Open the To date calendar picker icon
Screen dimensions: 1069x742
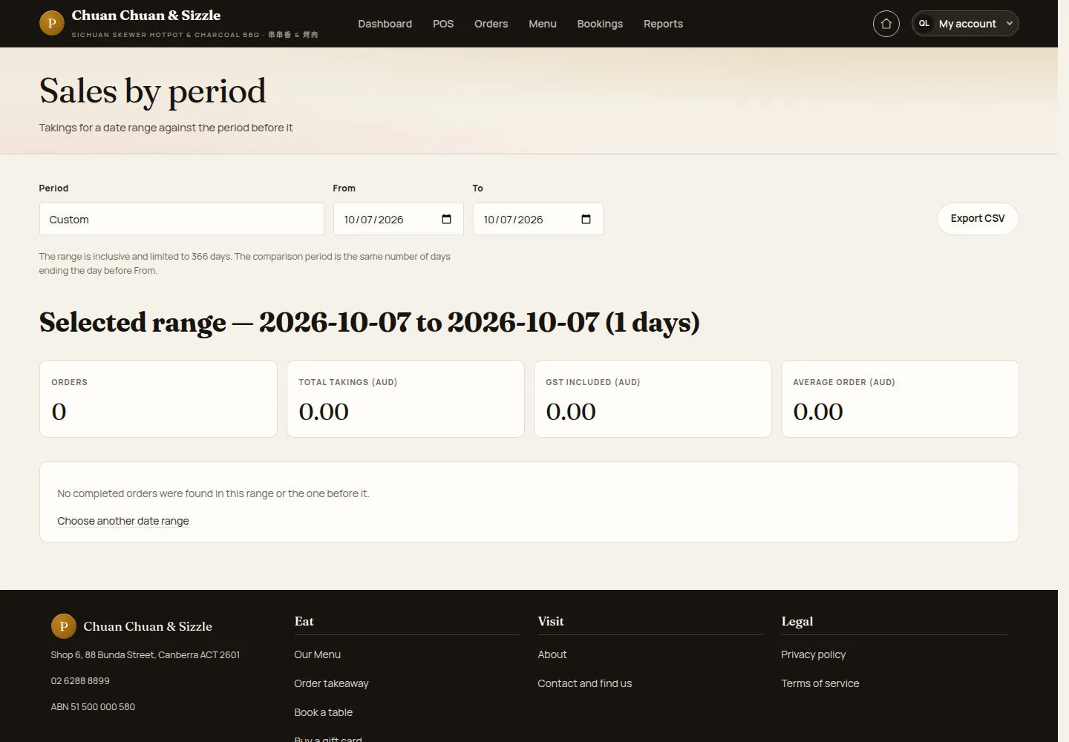click(x=586, y=219)
